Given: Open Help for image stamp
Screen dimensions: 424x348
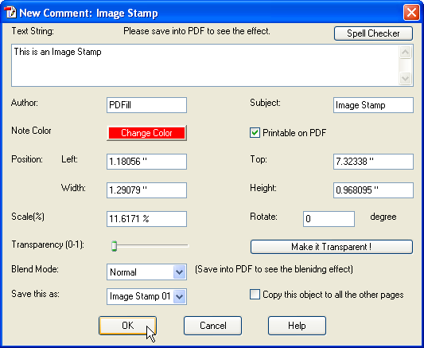Looking at the screenshot, I should (x=297, y=326).
